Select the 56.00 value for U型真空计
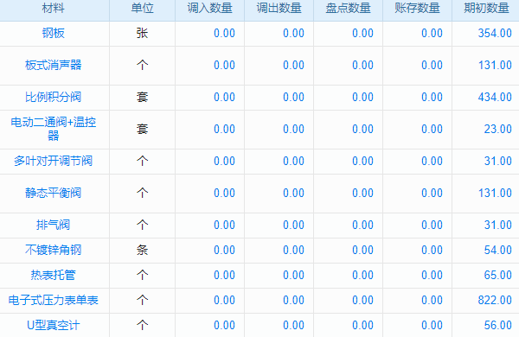This screenshot has height=337, width=519. 498,326
